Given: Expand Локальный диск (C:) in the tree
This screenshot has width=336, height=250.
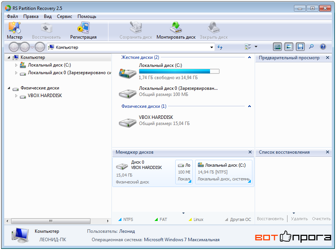Looking at the screenshot, I should (x=16, y=65).
